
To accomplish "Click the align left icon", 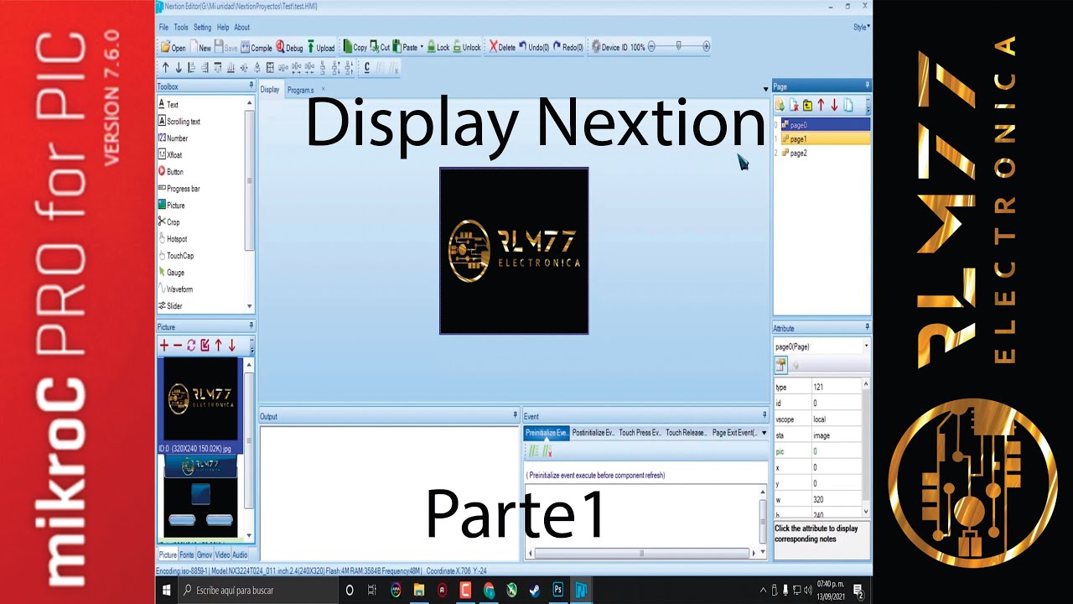I will pos(192,68).
